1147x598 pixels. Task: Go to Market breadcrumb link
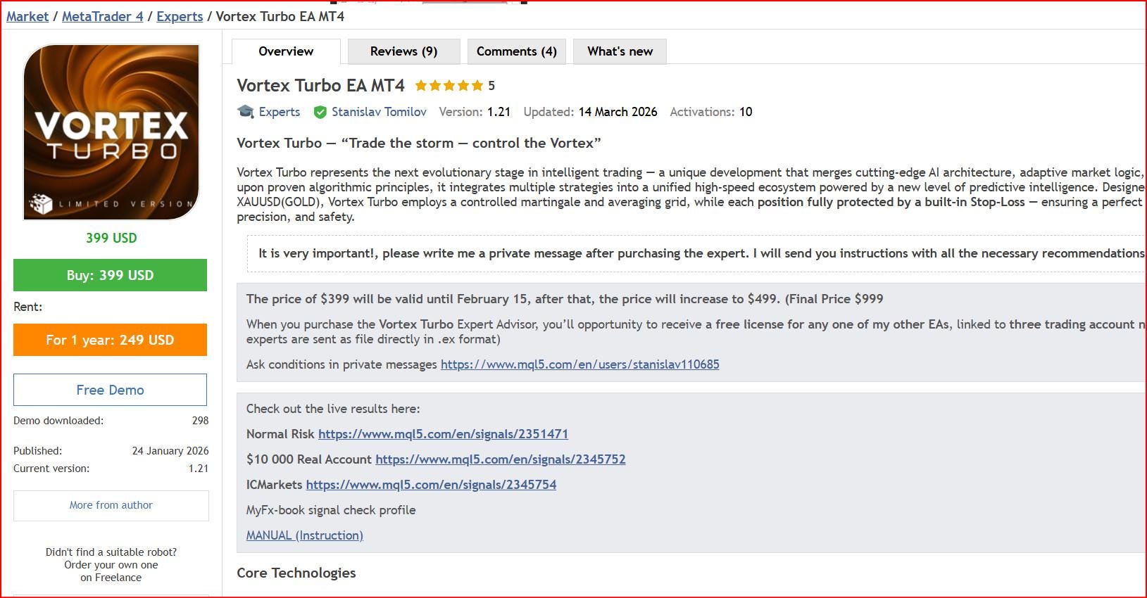(x=27, y=16)
